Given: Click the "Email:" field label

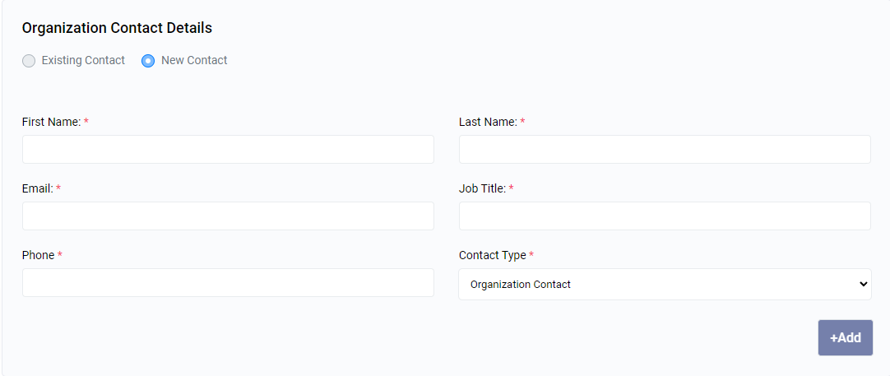Looking at the screenshot, I should (x=37, y=188).
